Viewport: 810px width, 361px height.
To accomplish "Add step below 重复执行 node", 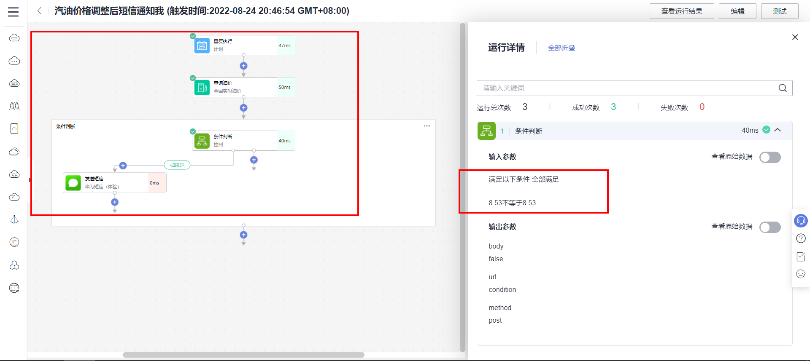I will point(243,66).
